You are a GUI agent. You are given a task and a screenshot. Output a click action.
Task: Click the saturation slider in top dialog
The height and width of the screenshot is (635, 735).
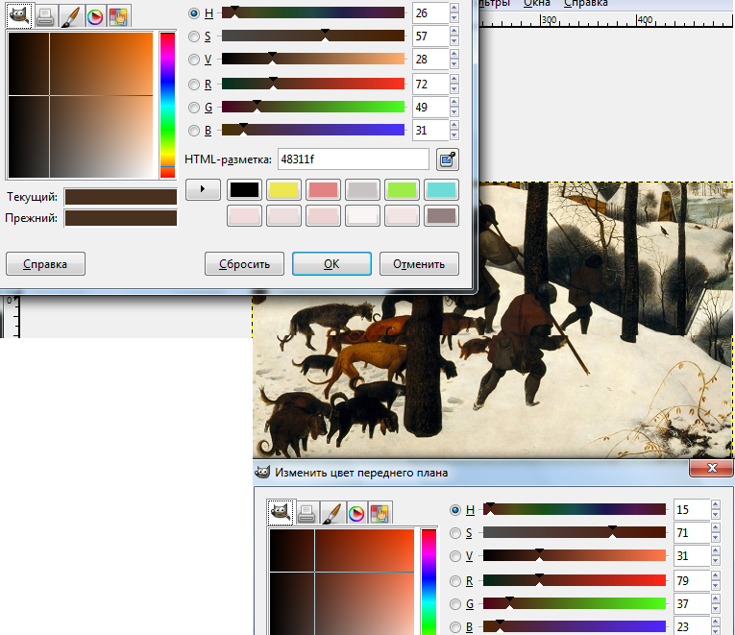pyautogui.click(x=313, y=36)
